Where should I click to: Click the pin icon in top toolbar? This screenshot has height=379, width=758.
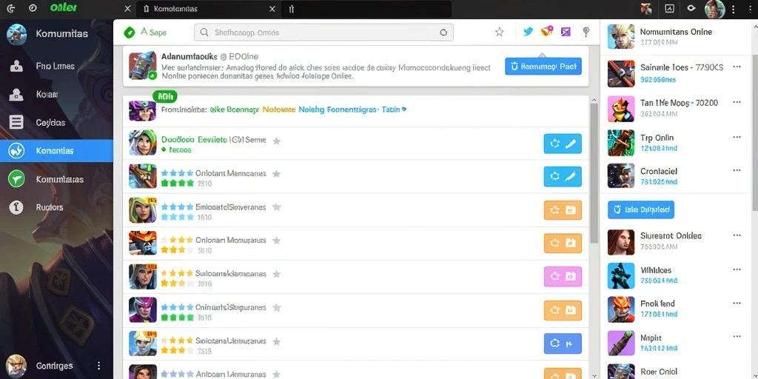(586, 32)
